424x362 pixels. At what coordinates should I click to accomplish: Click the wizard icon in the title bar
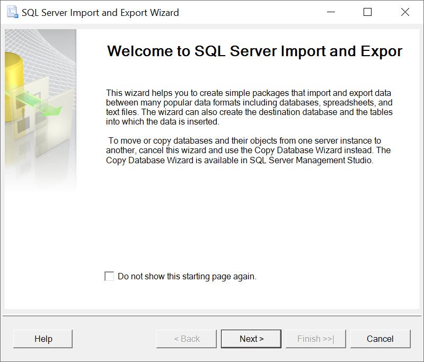12,12
